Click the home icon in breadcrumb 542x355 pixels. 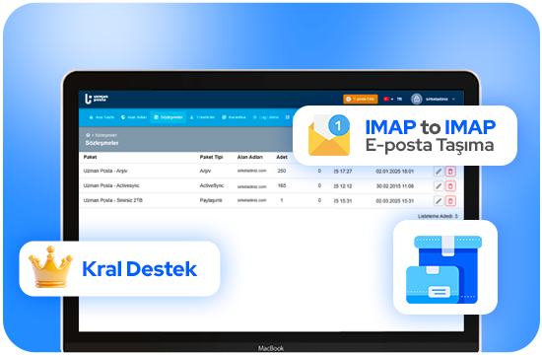[88, 135]
